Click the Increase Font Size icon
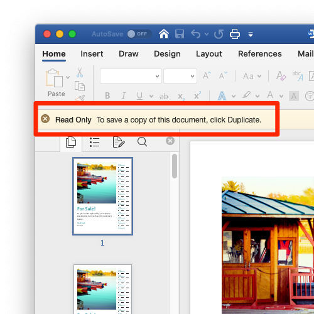Screen dimensions: 314x314 click(x=207, y=75)
